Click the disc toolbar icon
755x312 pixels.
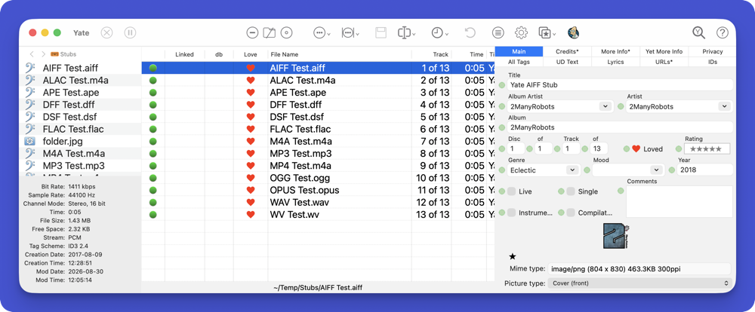click(286, 32)
